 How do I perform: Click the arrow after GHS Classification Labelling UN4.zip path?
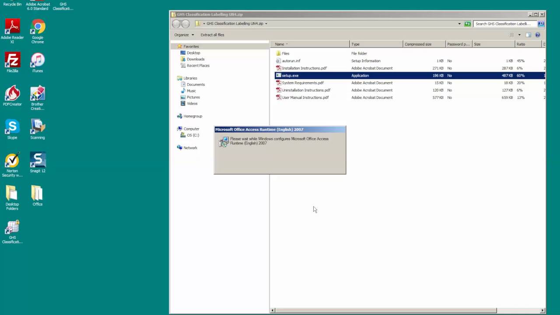pos(266,24)
